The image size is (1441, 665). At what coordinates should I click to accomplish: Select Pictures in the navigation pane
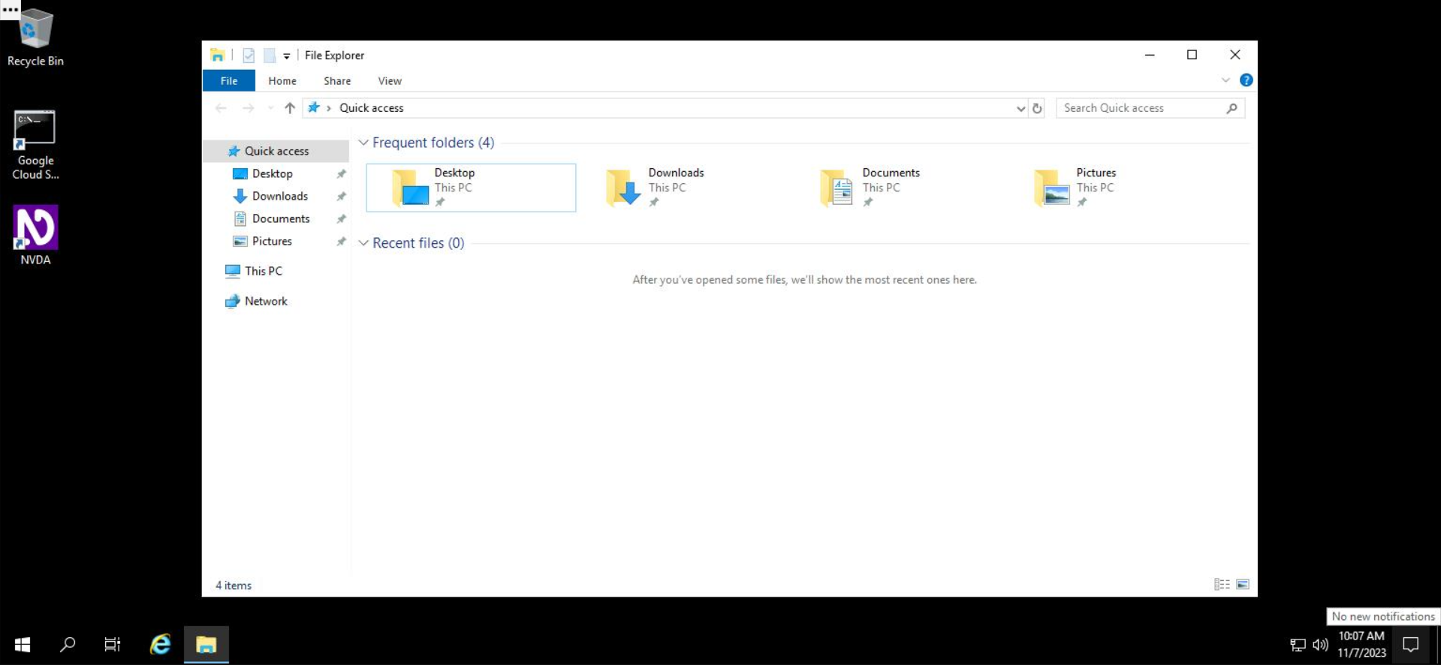272,241
